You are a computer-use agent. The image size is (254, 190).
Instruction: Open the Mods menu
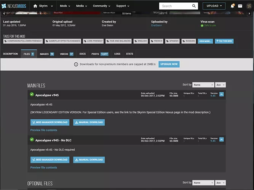tap(65, 6)
